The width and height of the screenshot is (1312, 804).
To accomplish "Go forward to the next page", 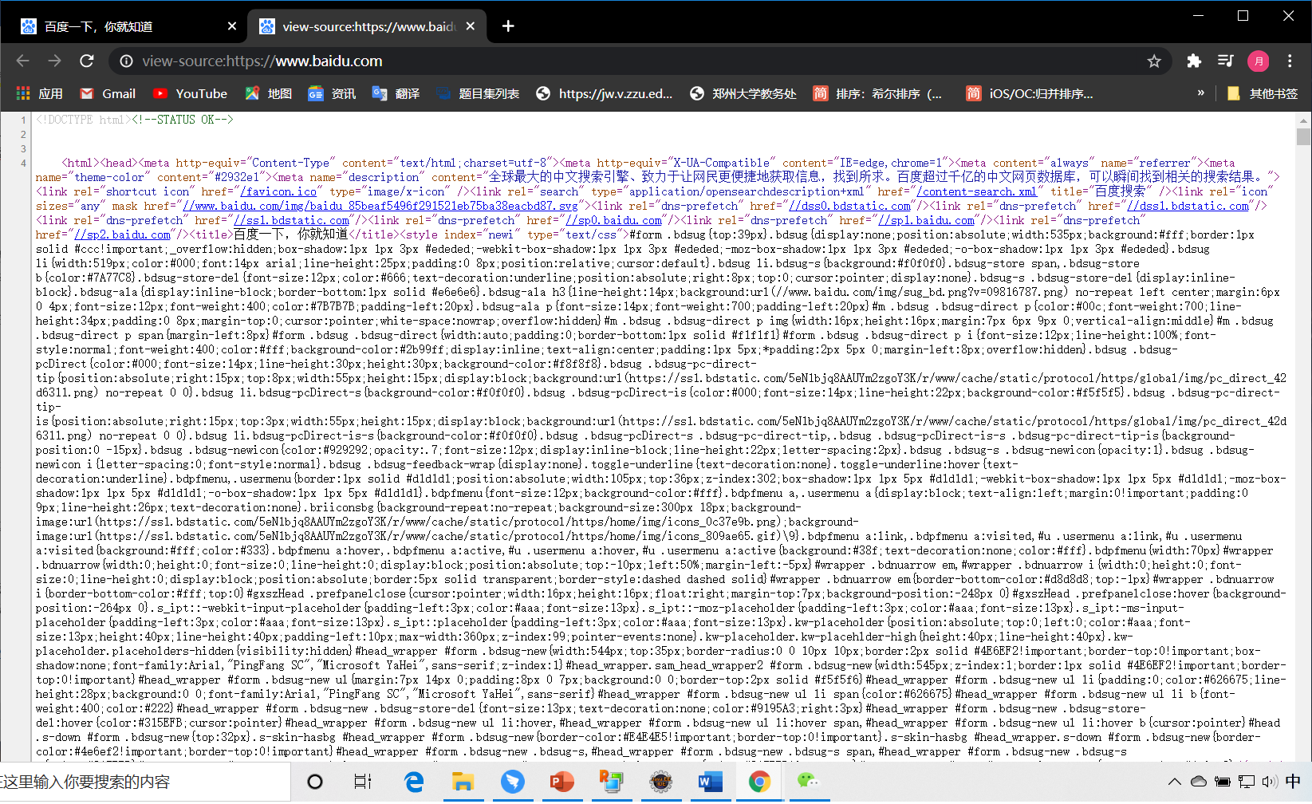I will click(54, 61).
